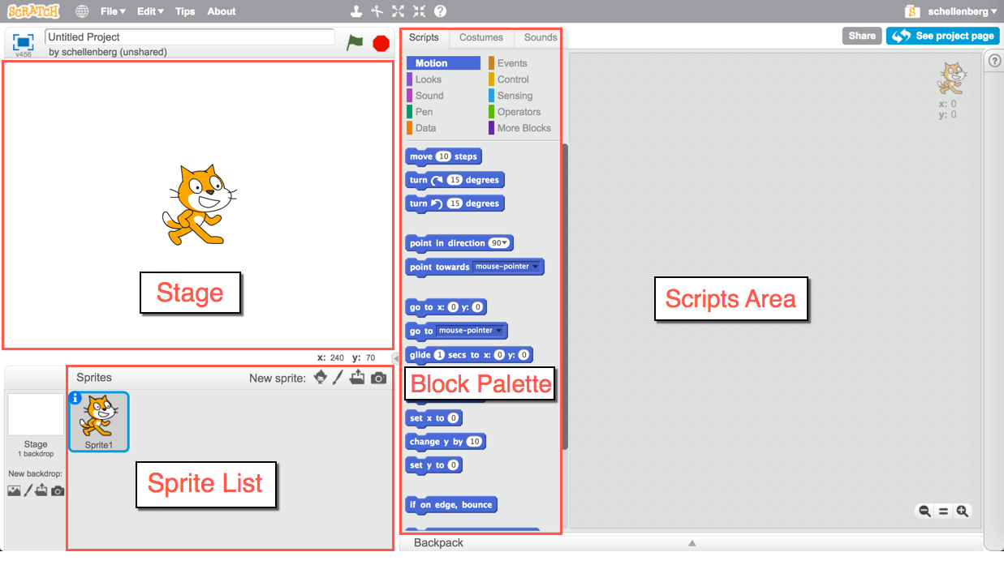The height and width of the screenshot is (565, 1004).
Task: Select the scissors delete tool in the top bar
Action: [x=377, y=11]
